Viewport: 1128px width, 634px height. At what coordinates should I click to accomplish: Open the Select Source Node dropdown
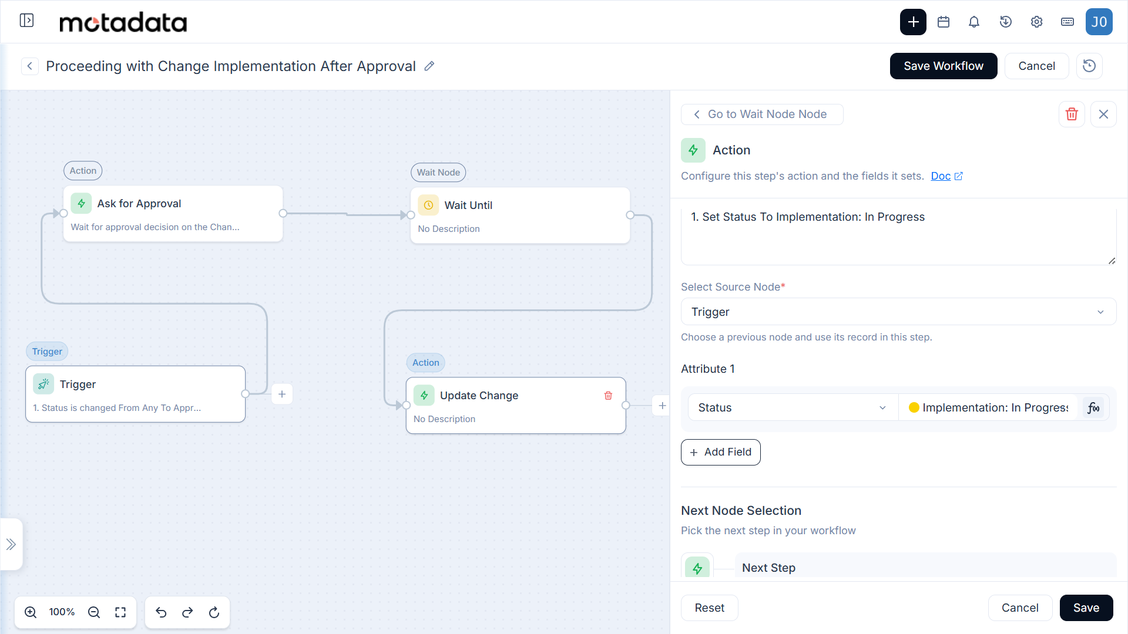[x=898, y=312]
